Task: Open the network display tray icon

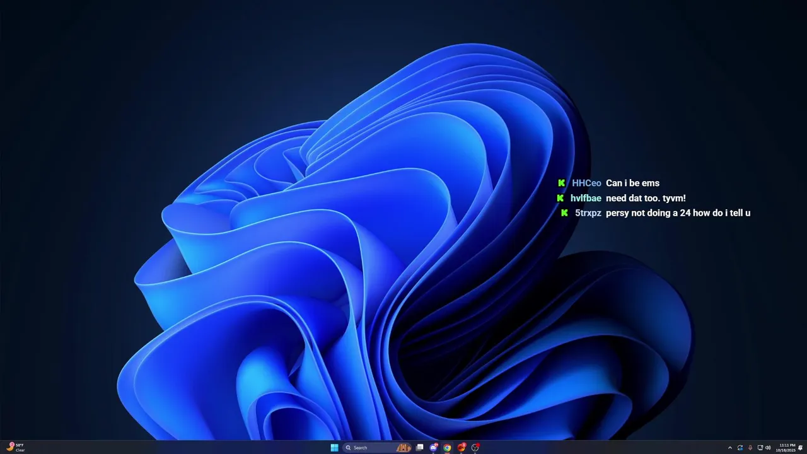Action: (760, 448)
